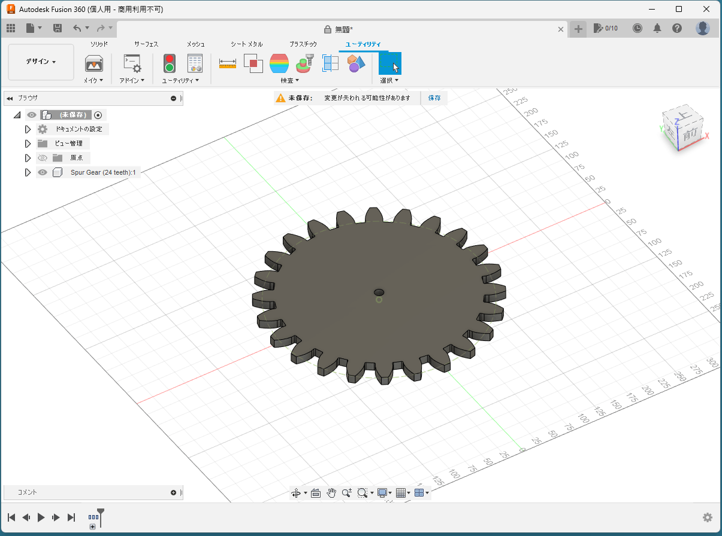This screenshot has height=536, width=722.
Task: Open the job status clock icon
Action: point(638,28)
